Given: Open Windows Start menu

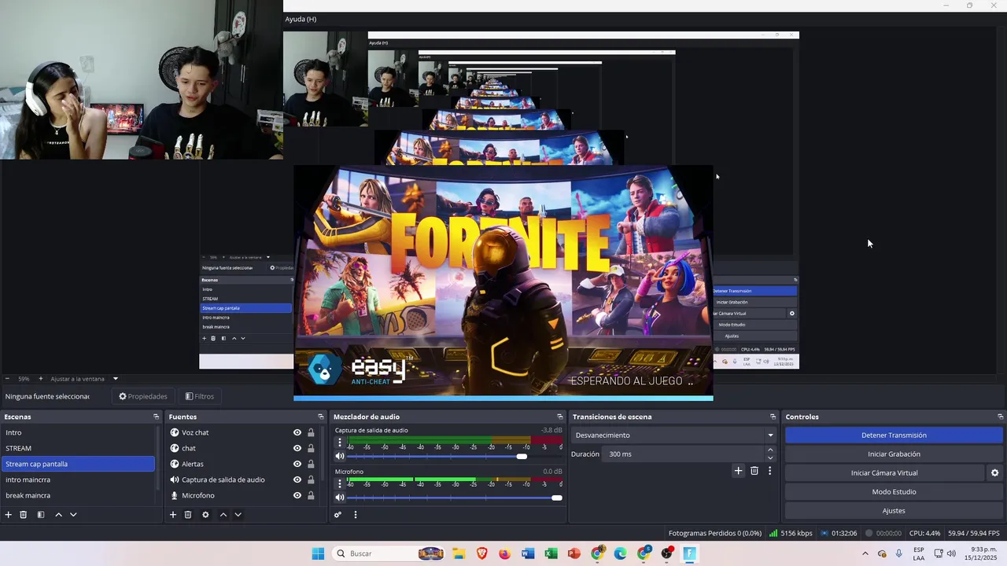Looking at the screenshot, I should (x=318, y=553).
